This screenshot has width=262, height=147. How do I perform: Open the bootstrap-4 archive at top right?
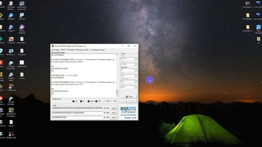tap(248, 4)
